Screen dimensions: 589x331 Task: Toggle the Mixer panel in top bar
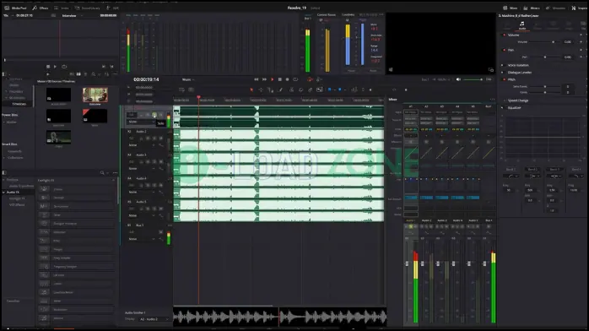[x=510, y=8]
